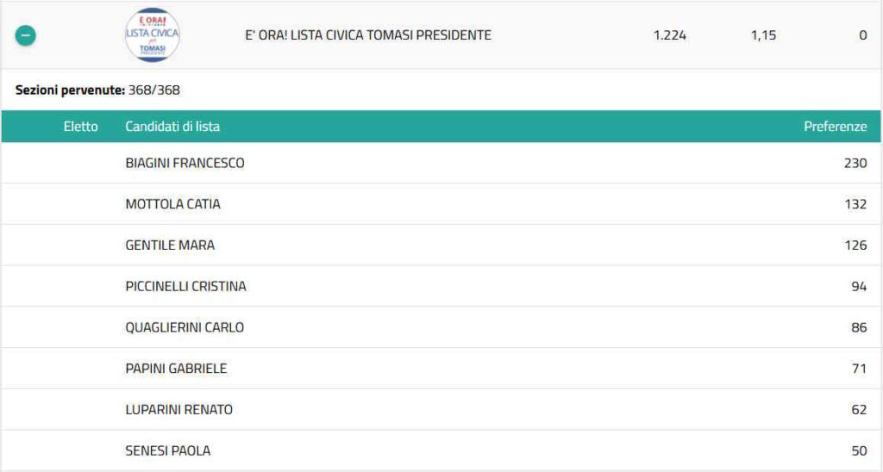Viewport: 883px width, 472px height.
Task: Click the Sezioni pervenute 368/368 text
Action: point(97,90)
